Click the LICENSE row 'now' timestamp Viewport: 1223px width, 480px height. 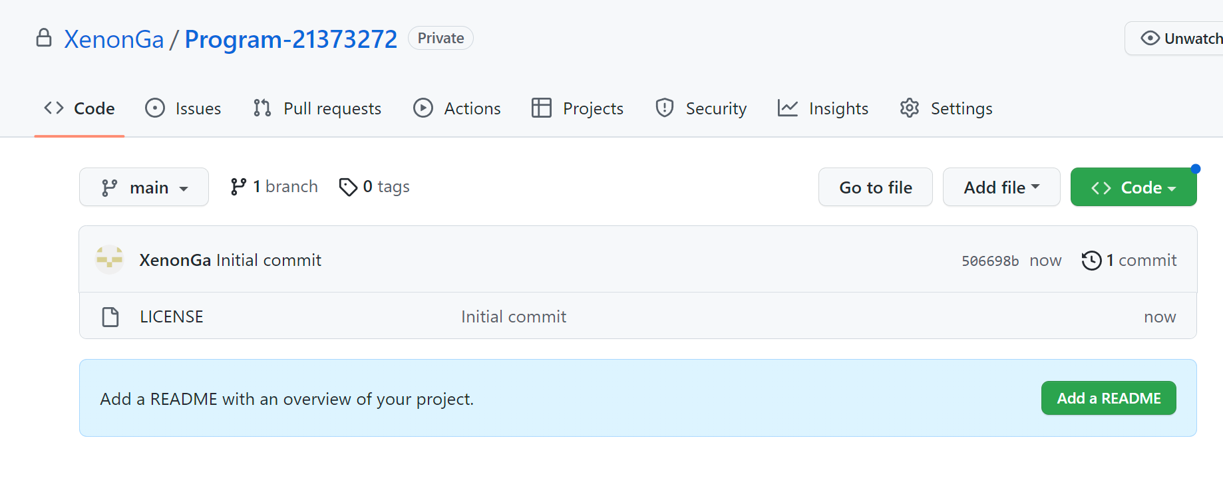pyautogui.click(x=1160, y=317)
